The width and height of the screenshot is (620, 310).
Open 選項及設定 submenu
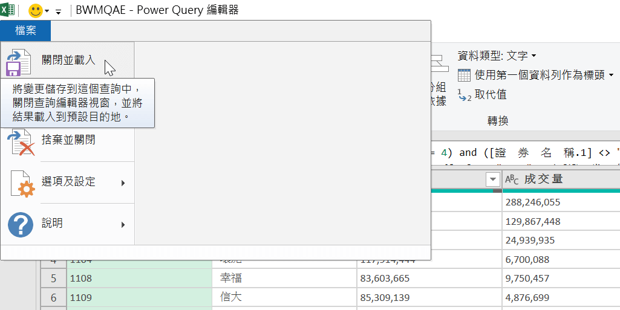68,182
